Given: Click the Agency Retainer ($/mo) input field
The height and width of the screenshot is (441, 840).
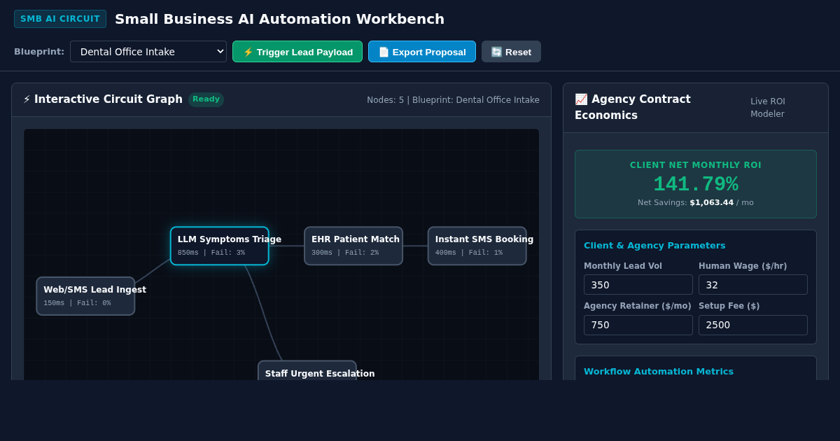Looking at the screenshot, I should click(x=638, y=325).
